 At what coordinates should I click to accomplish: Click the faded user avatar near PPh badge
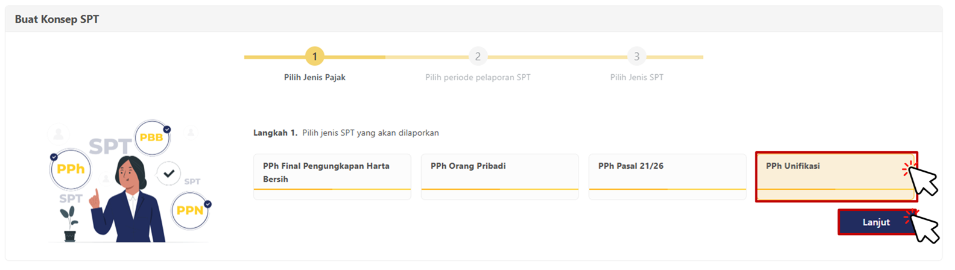coord(59,134)
